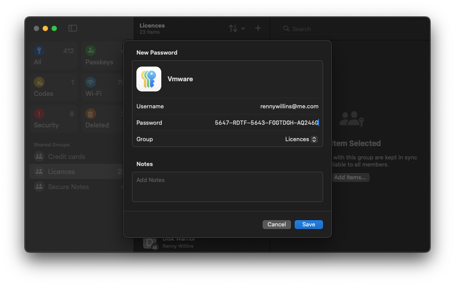Select the Licences shared group
Viewport: 455px width, 285px height.
(76, 172)
